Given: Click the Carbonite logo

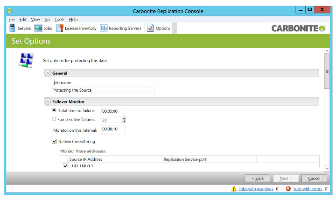Looking at the screenshot, I should [x=298, y=29].
